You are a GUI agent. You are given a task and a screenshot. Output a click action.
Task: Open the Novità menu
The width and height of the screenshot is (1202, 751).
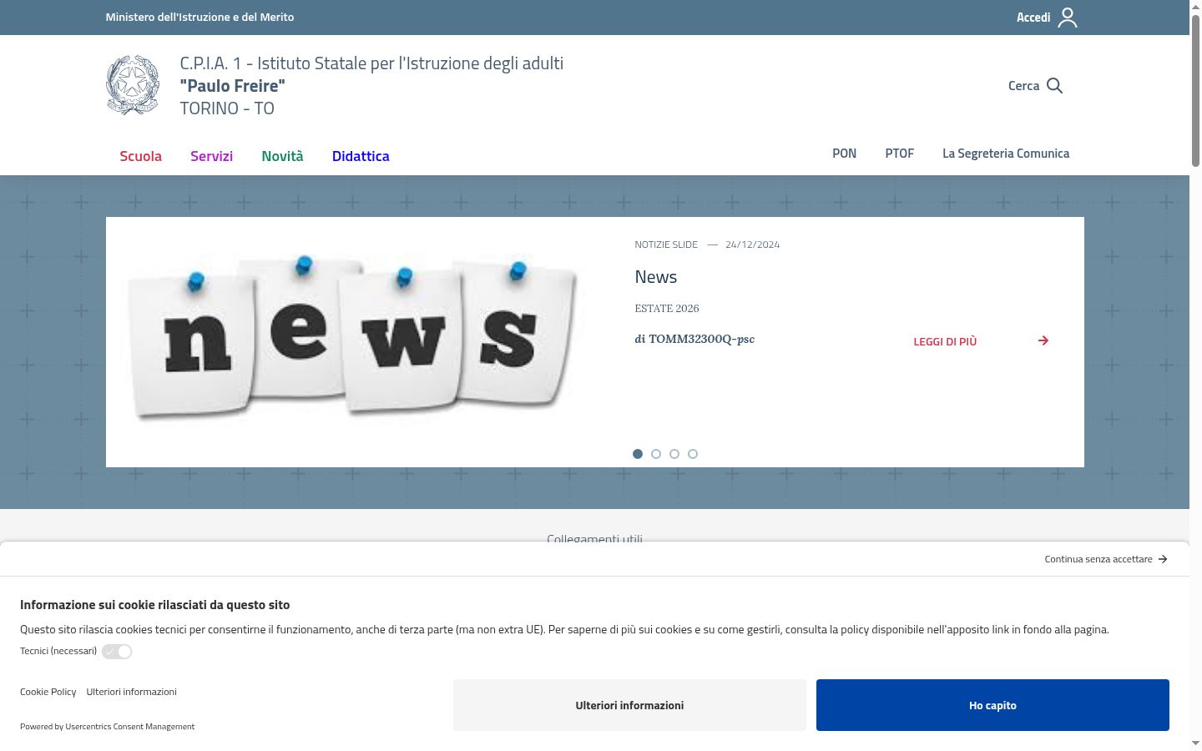(282, 156)
